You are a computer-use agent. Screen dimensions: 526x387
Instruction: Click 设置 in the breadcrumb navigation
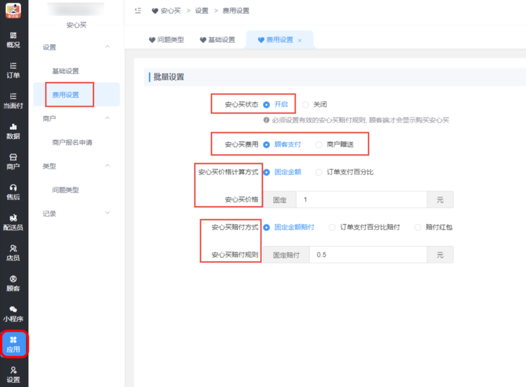[202, 10]
